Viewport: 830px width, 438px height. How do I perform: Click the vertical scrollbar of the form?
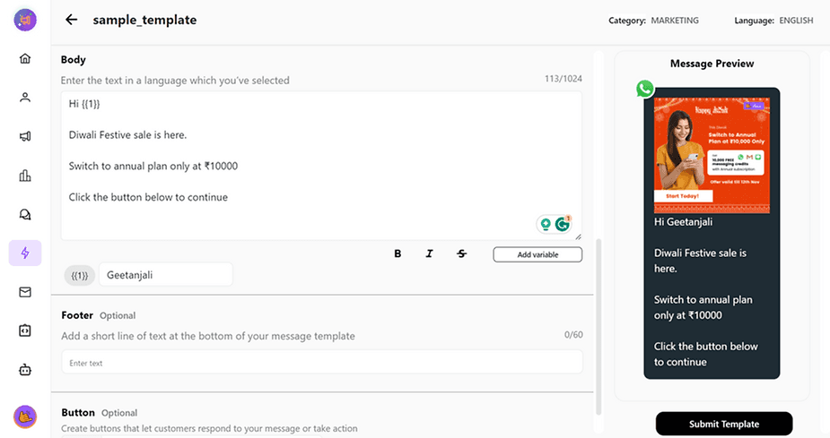coord(598,327)
